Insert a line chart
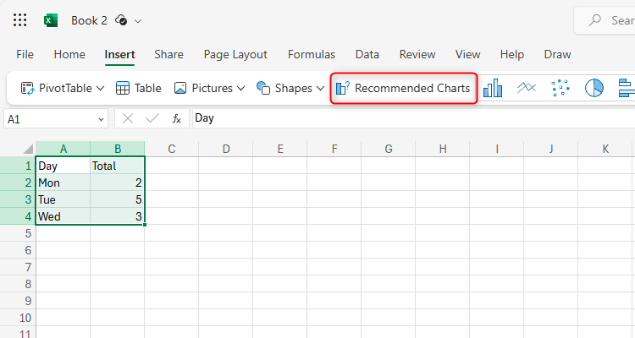Screen dimensions: 635x338 pos(526,88)
